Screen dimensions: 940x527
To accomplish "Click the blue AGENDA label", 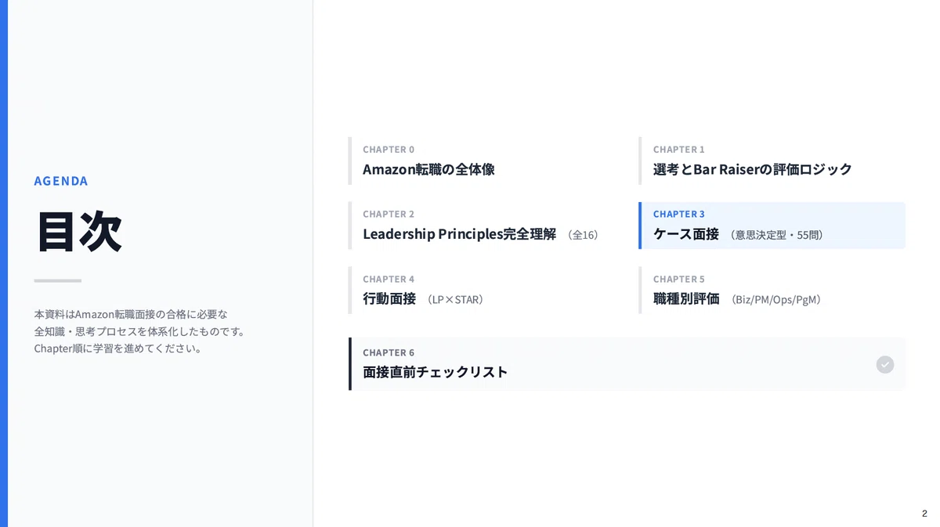I will click(x=61, y=181).
